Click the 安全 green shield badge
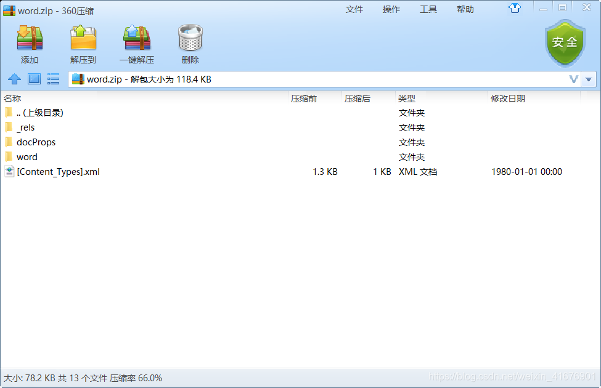This screenshot has height=388, width=601. 565,43
